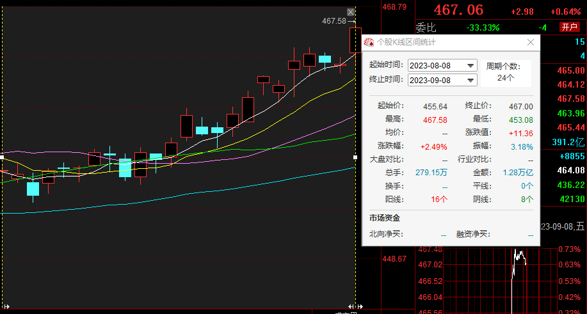Image resolution: width=587 pixels, height=314 pixels.
Task: Click the 467.02 label on the intraday chart axis
Action: 430,265
